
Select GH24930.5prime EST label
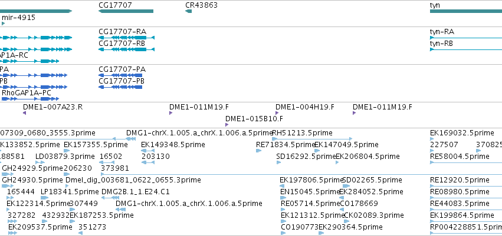(32, 180)
